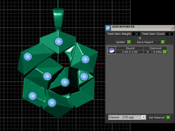
Task: Click green arrow next to 0.24tw
Action: [165, 52]
